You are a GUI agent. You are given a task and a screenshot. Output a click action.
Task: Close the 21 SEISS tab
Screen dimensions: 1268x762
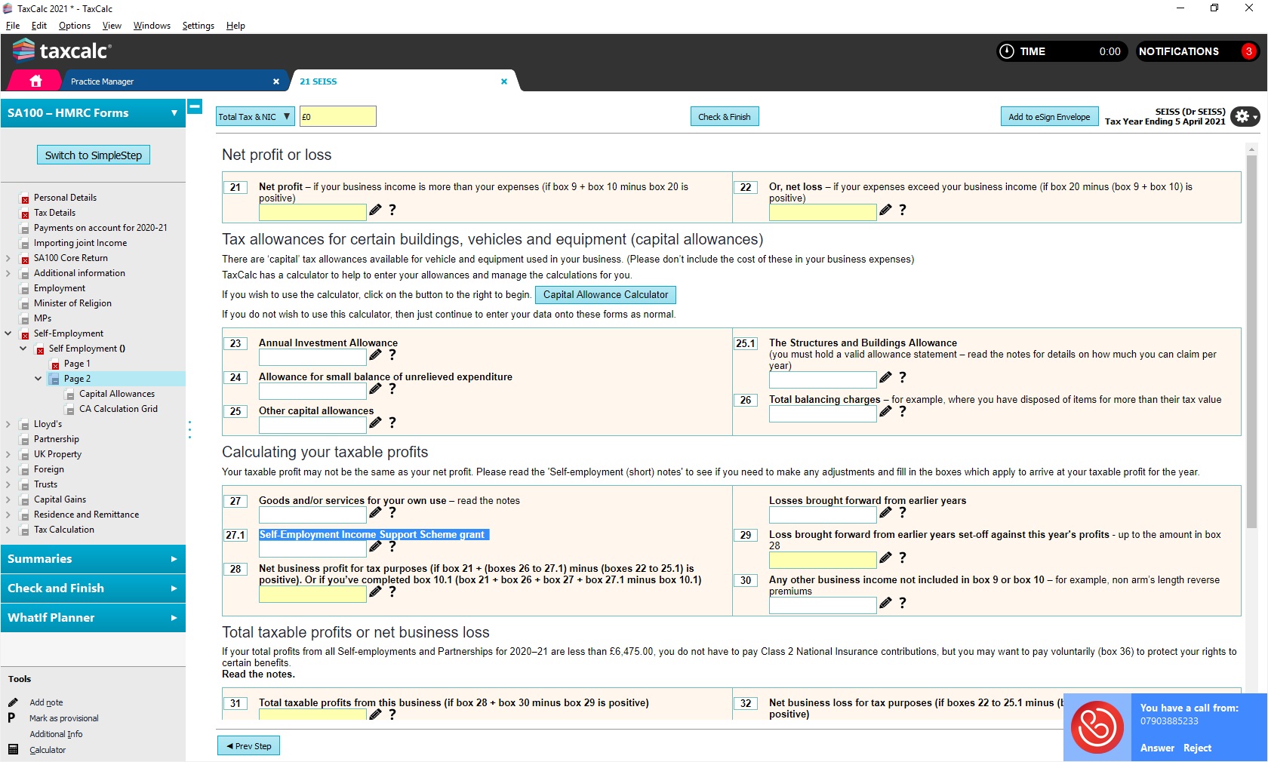point(504,81)
